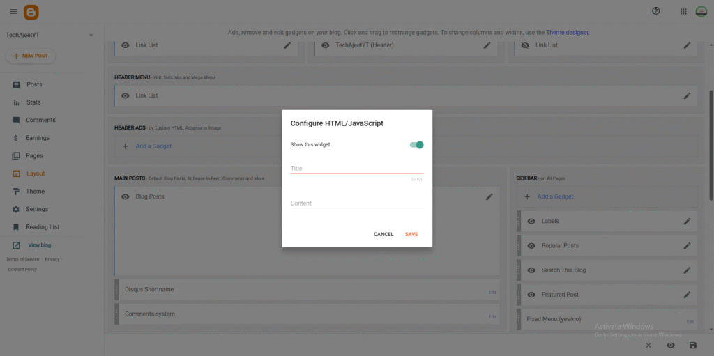Toggle visibility of Featured Post gadget
The width and height of the screenshot is (714, 356).
pos(531,294)
